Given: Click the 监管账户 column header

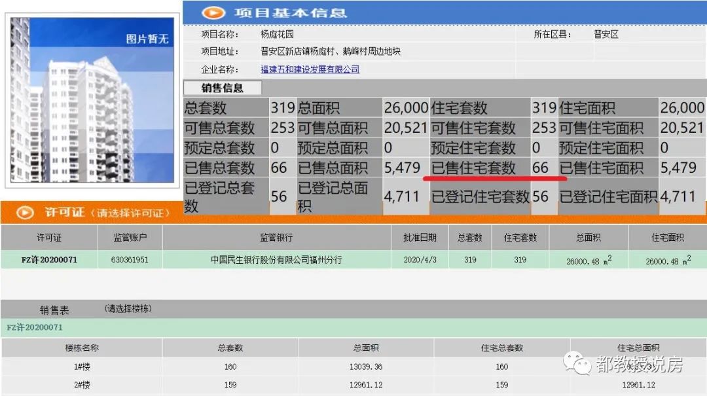Looking at the screenshot, I should click(130, 238).
